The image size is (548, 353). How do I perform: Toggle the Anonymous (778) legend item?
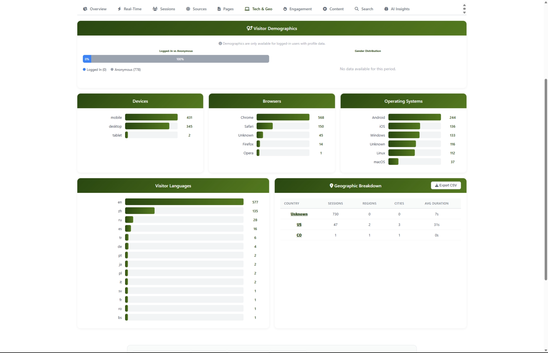126,69
